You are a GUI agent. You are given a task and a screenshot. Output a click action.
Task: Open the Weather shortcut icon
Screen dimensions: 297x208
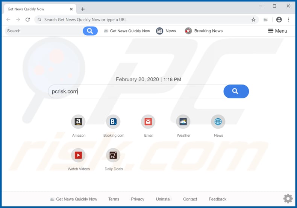click(183, 122)
